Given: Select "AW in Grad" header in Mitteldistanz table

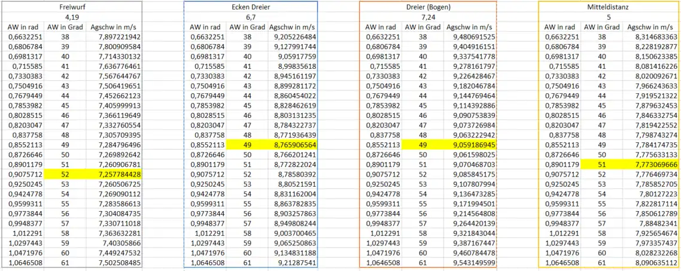Looking at the screenshot, I should (x=601, y=27).
